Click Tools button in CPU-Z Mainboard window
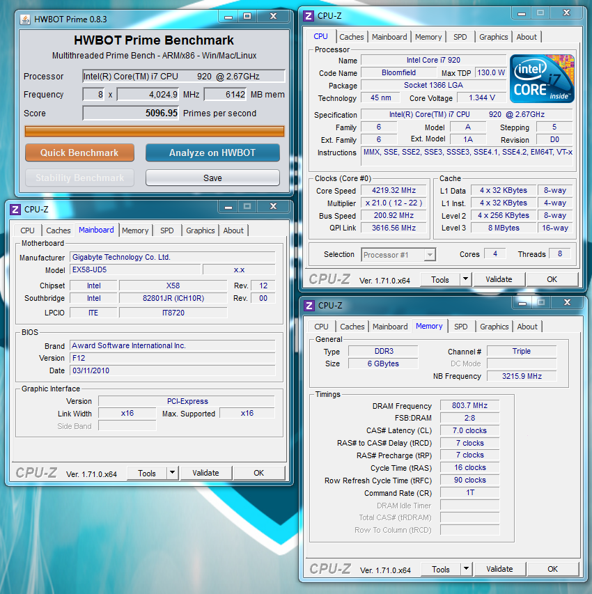This screenshot has width=592, height=594. tap(147, 473)
